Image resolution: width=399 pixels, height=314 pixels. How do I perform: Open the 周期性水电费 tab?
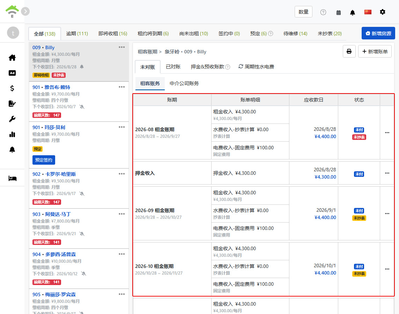(x=256, y=67)
